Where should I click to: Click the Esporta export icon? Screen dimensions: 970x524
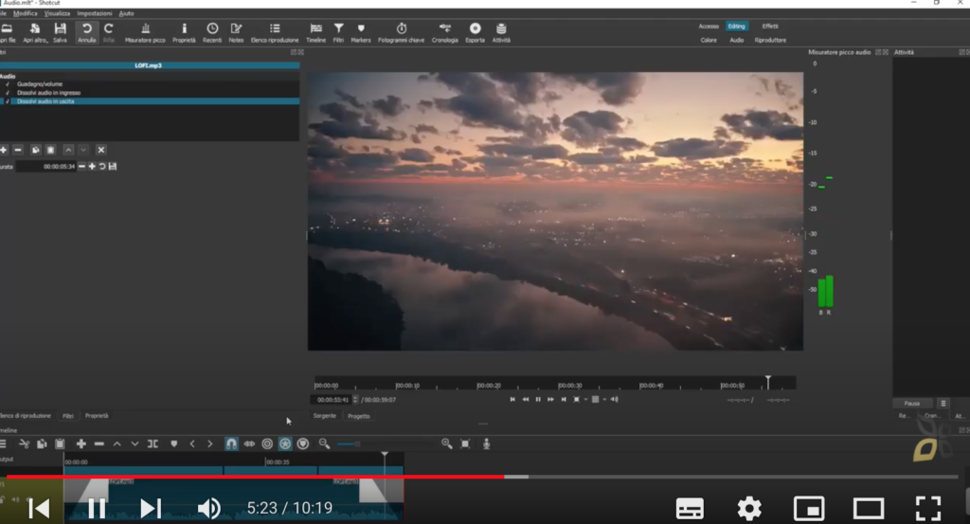coord(476,33)
